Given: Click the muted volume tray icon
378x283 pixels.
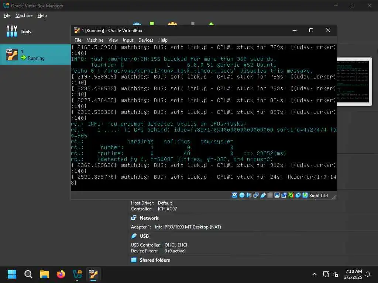Looking at the screenshot, I should pyautogui.click(x=335, y=274).
